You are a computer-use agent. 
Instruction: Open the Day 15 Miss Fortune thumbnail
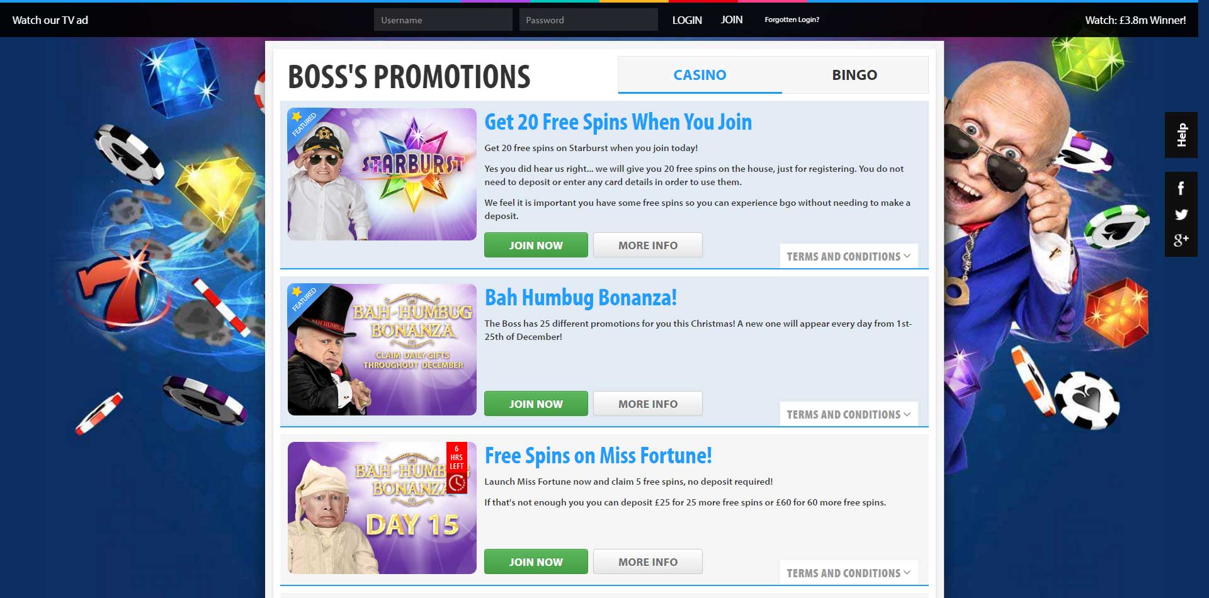382,508
